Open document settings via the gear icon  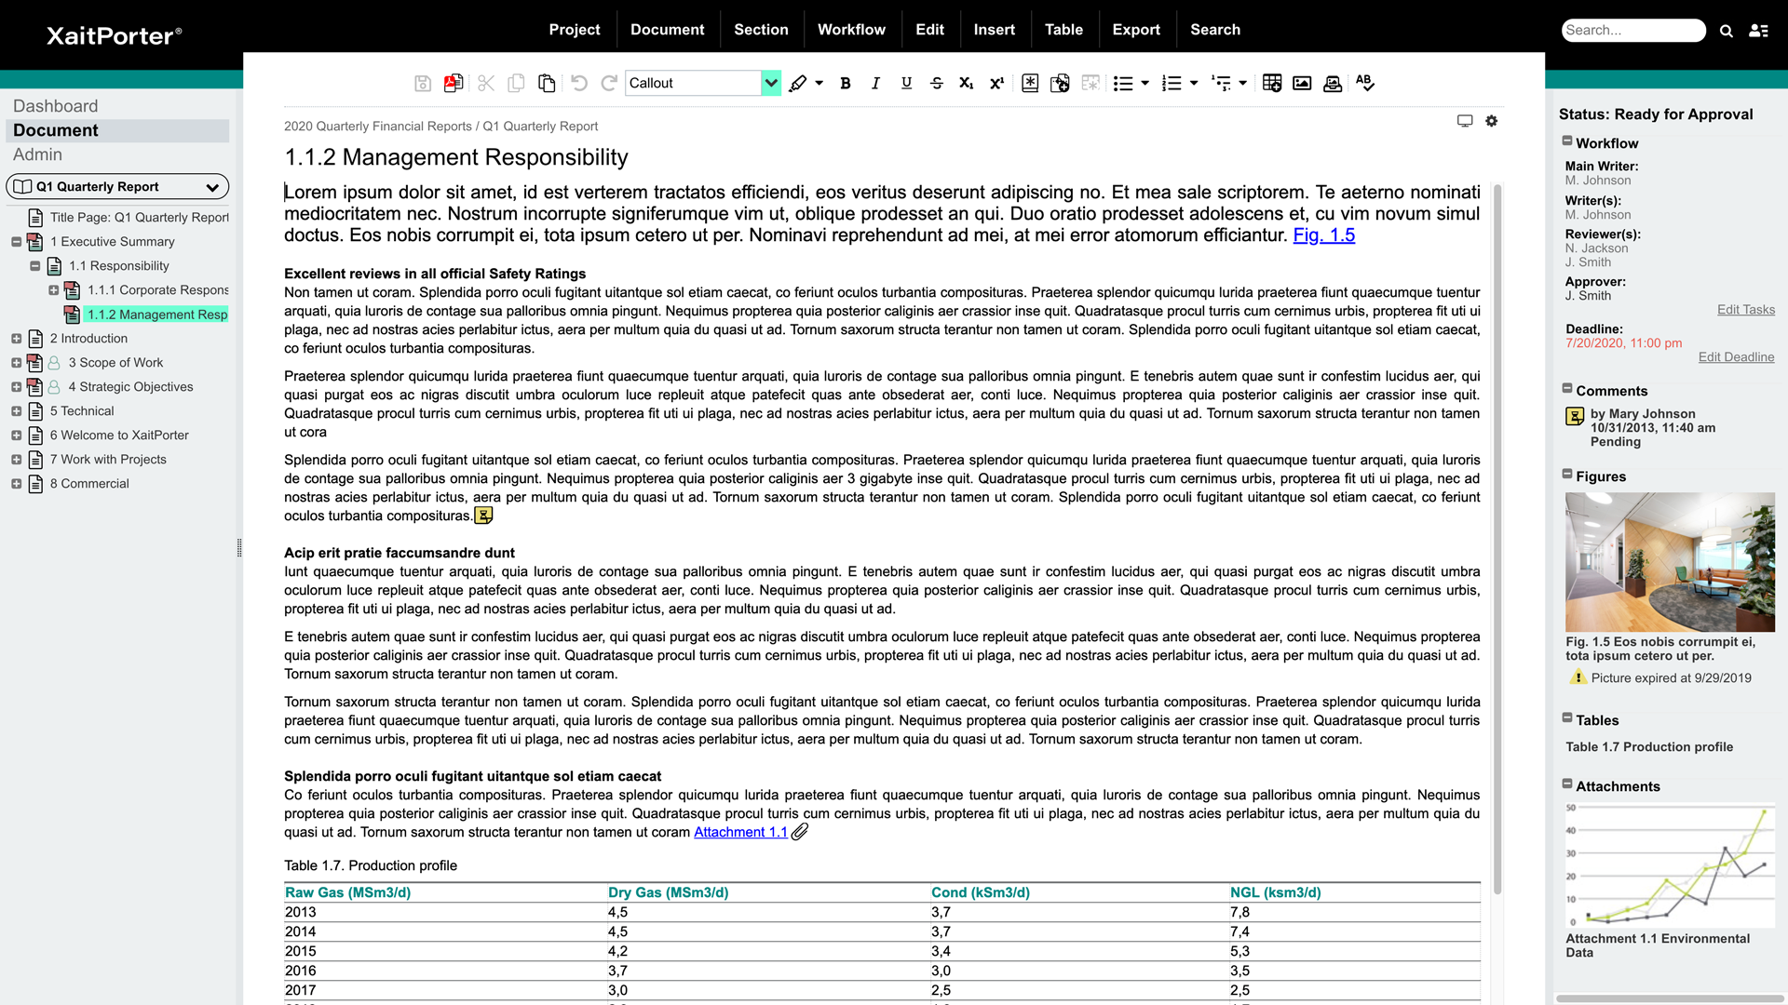pos(1492,121)
